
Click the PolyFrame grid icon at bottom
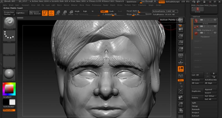(181, 117)
